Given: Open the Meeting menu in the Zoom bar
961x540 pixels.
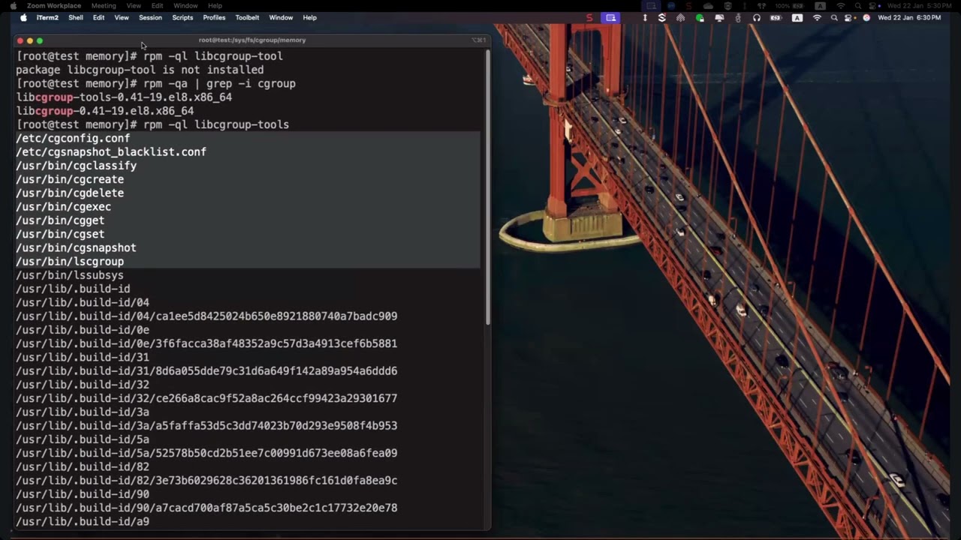Looking at the screenshot, I should [104, 5].
